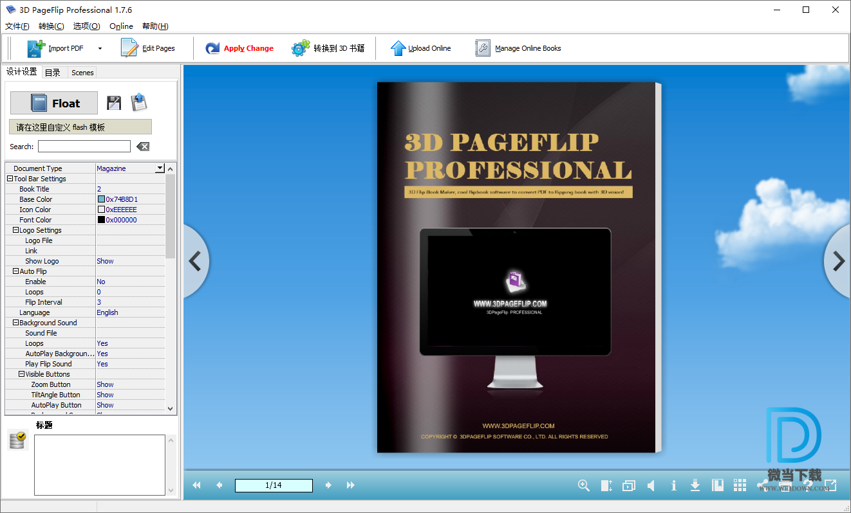Toggle TiltAngle Button visibility value
851x513 pixels.
pyautogui.click(x=130, y=395)
